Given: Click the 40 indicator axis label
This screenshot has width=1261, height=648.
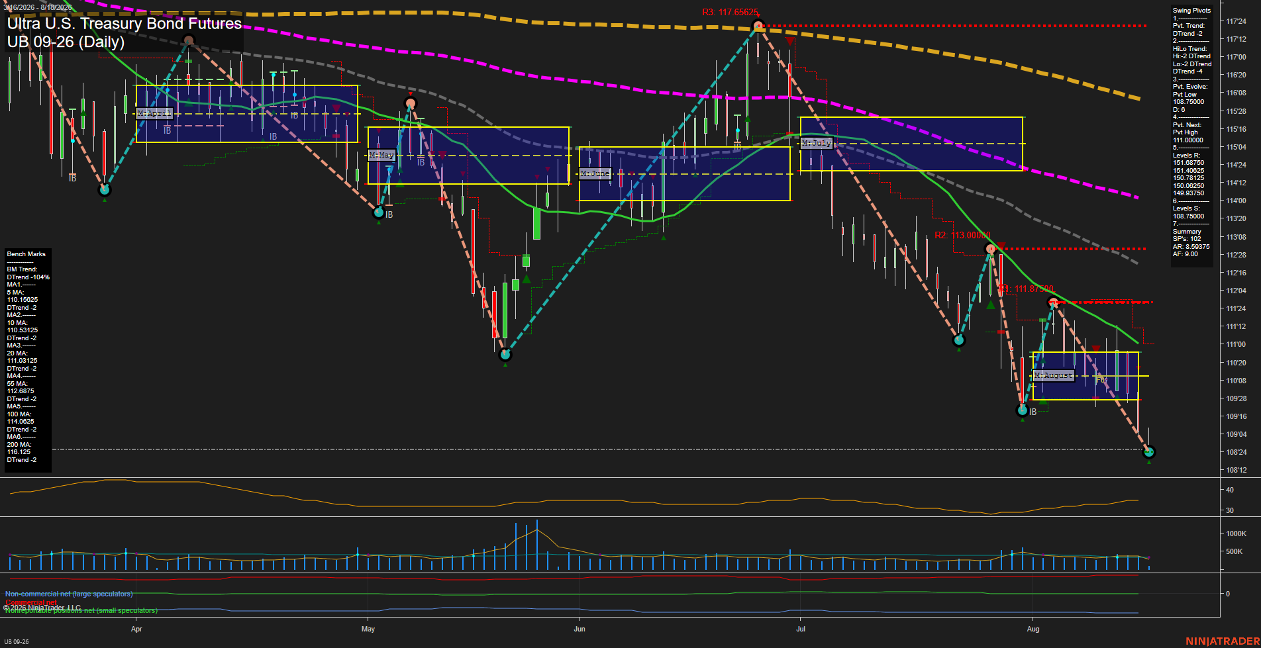Looking at the screenshot, I should [x=1230, y=490].
